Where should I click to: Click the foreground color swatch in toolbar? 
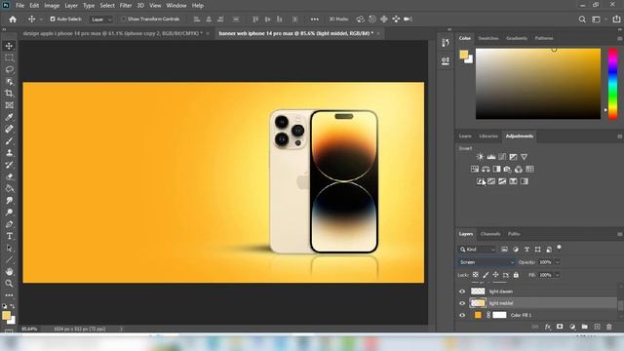point(6,316)
